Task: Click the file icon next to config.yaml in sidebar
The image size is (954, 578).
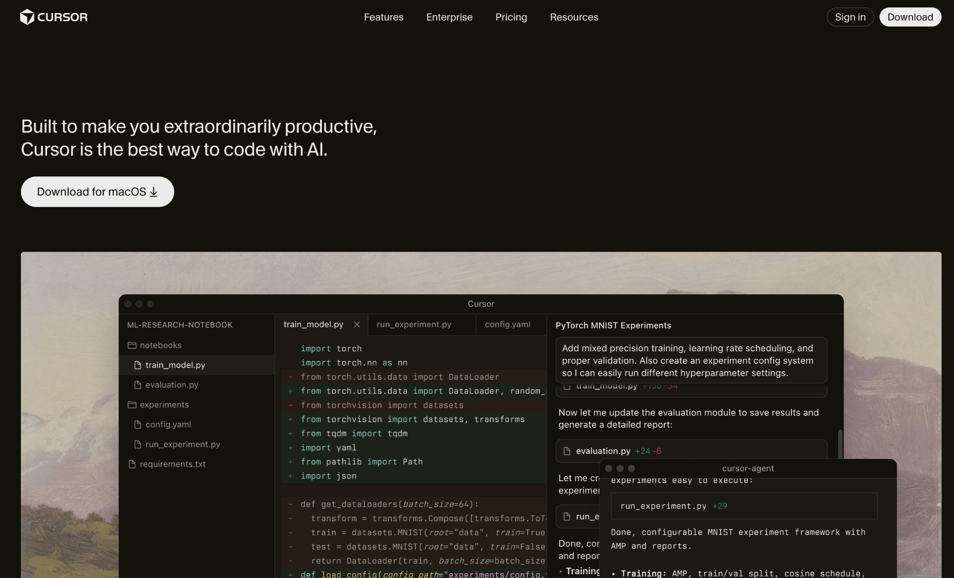Action: (x=137, y=424)
